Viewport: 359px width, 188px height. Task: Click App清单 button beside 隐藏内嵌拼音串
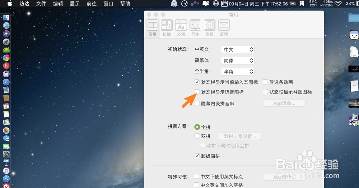click(284, 103)
